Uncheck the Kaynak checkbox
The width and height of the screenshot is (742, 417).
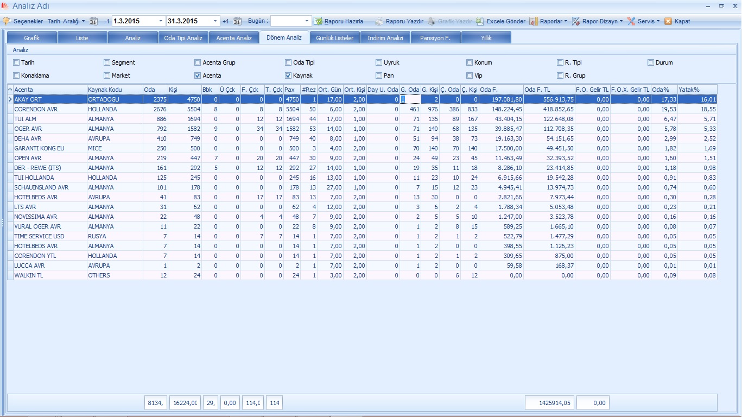tap(288, 75)
